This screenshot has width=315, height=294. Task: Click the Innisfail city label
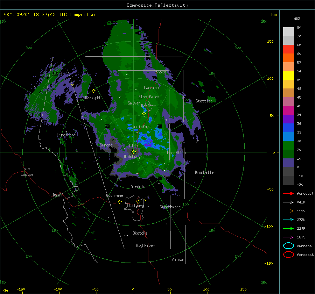(x=141, y=127)
